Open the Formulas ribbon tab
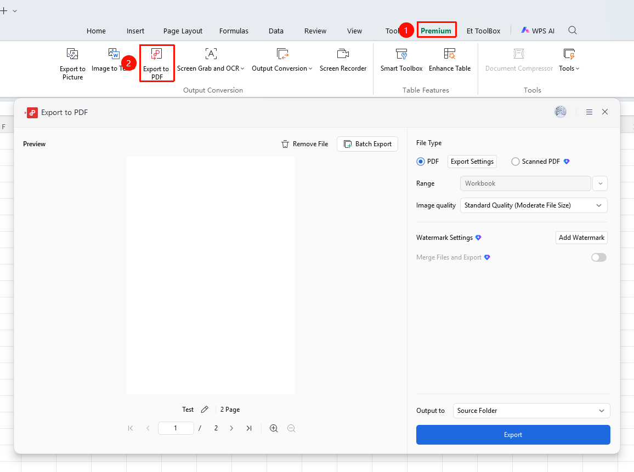 point(234,31)
